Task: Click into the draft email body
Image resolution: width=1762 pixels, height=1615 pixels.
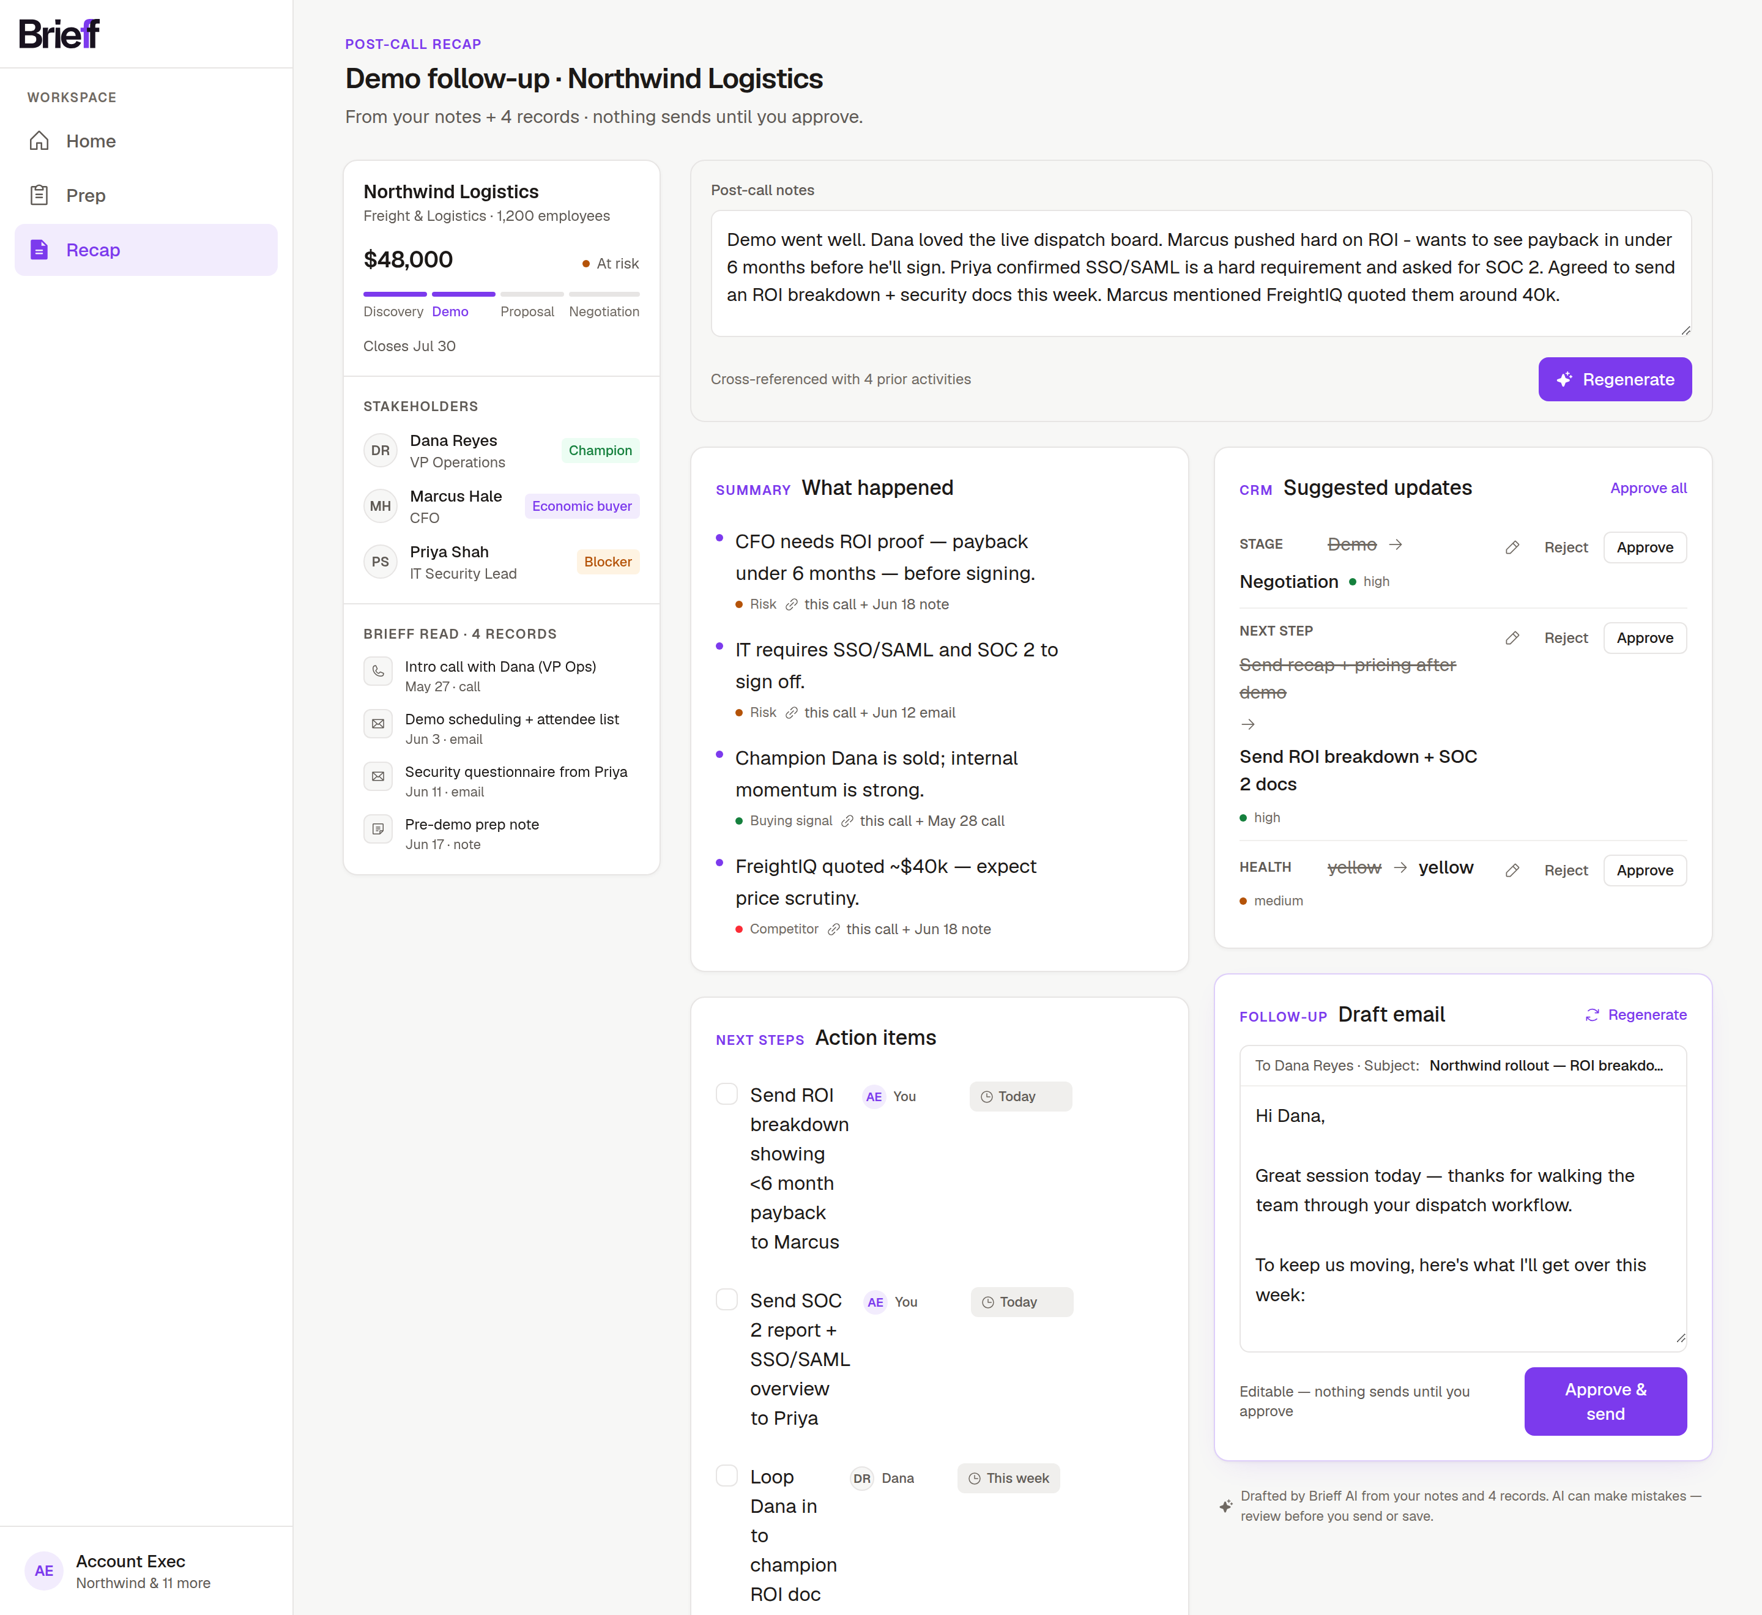Action: pos(1462,1218)
